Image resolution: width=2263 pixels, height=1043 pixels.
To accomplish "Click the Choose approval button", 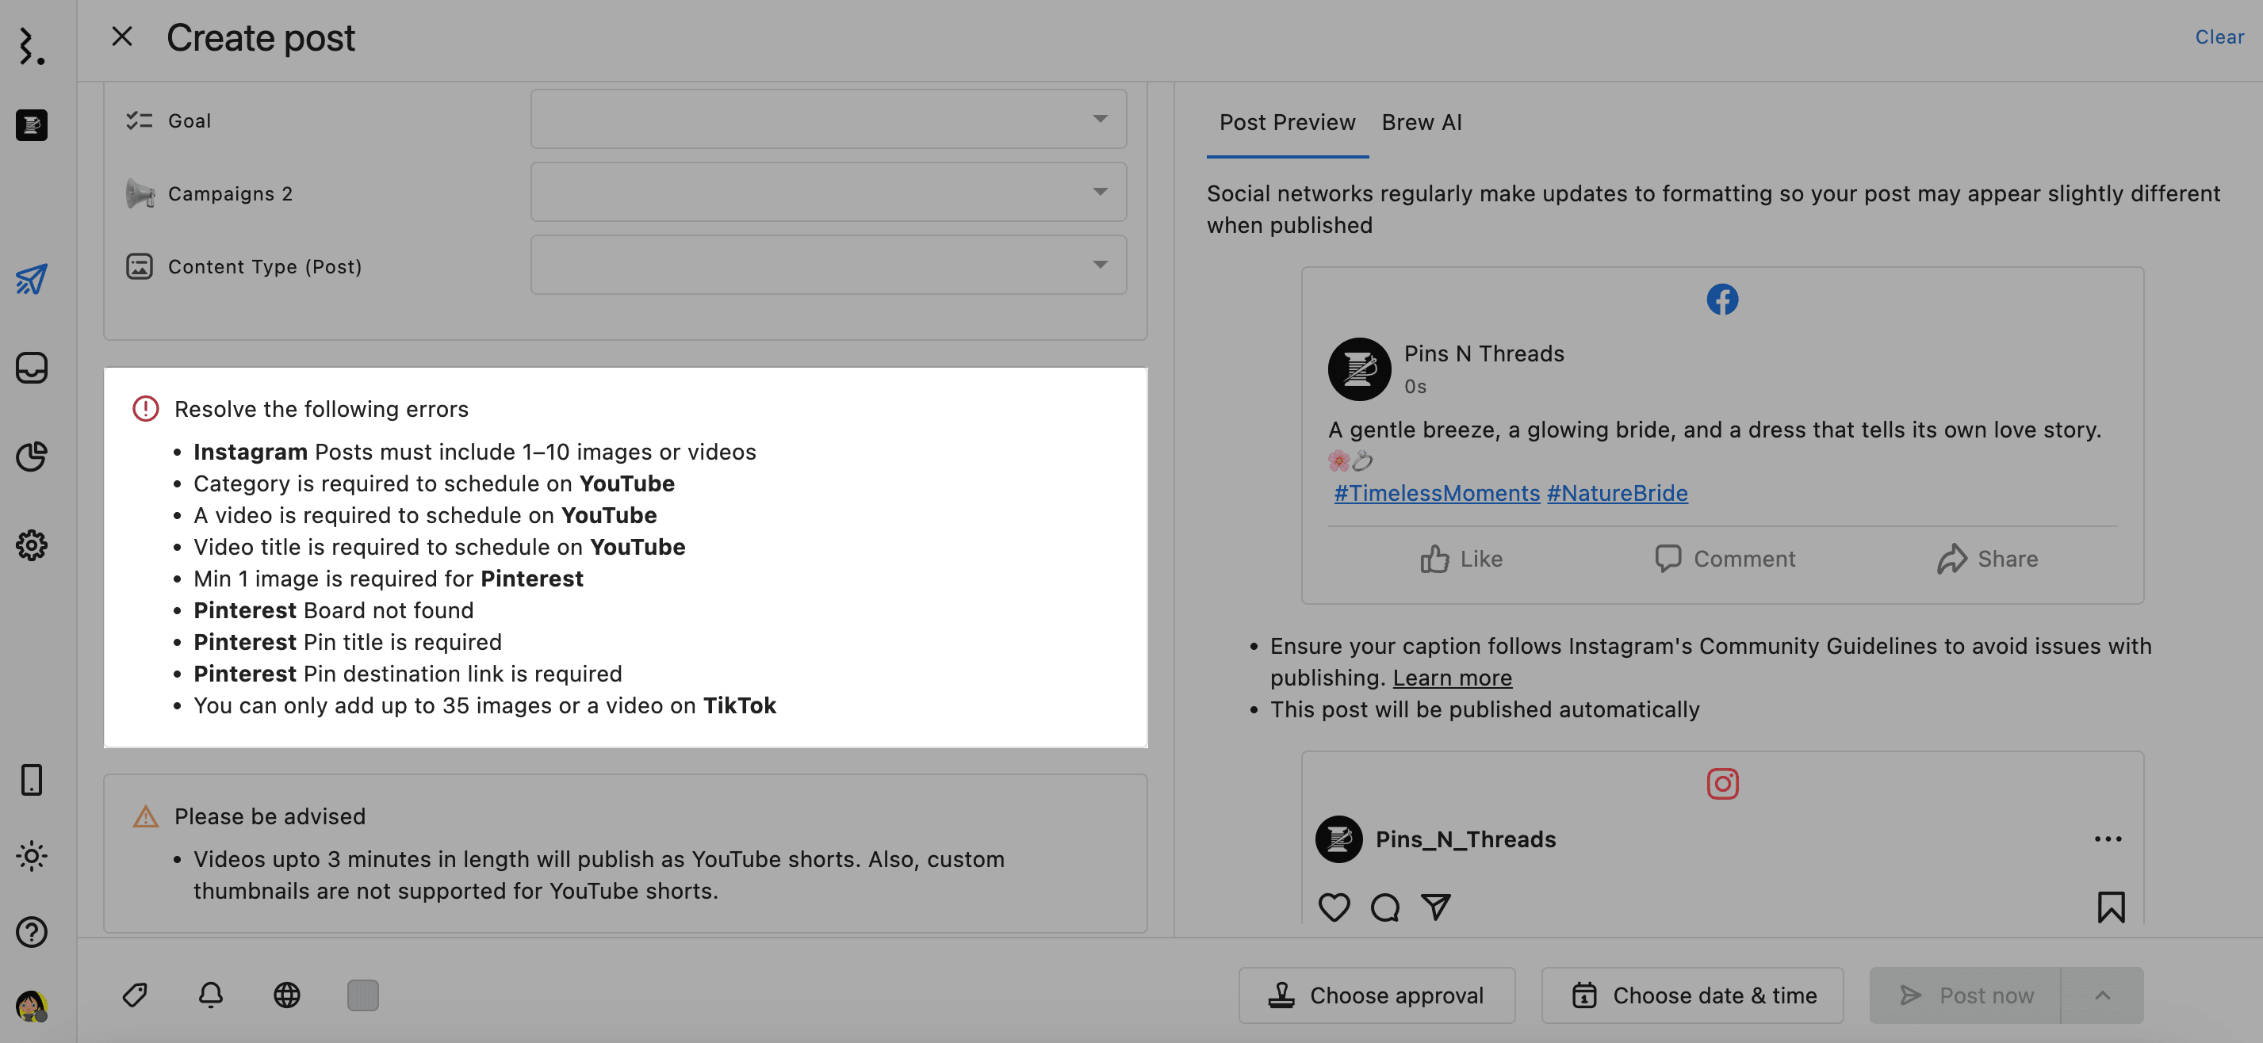I will [1377, 995].
